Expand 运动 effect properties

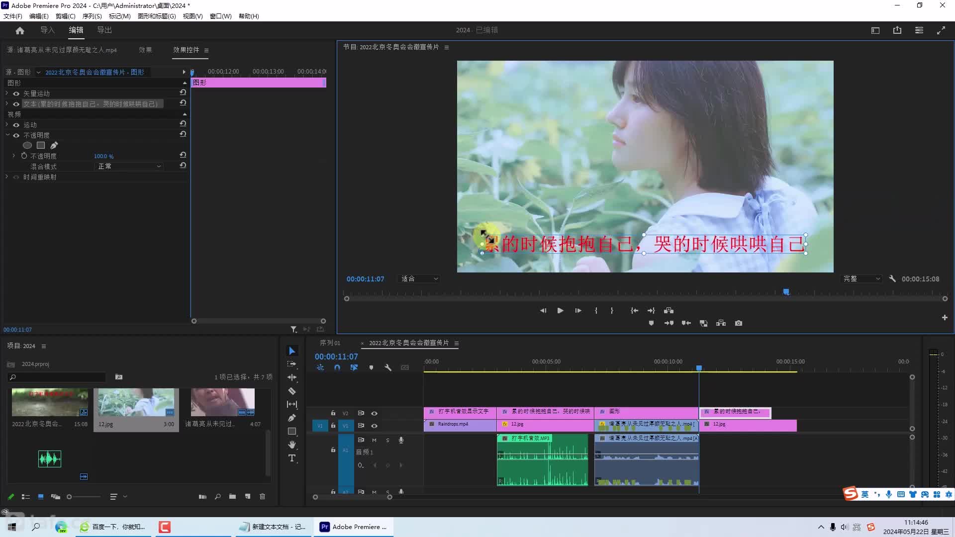[x=7, y=125]
